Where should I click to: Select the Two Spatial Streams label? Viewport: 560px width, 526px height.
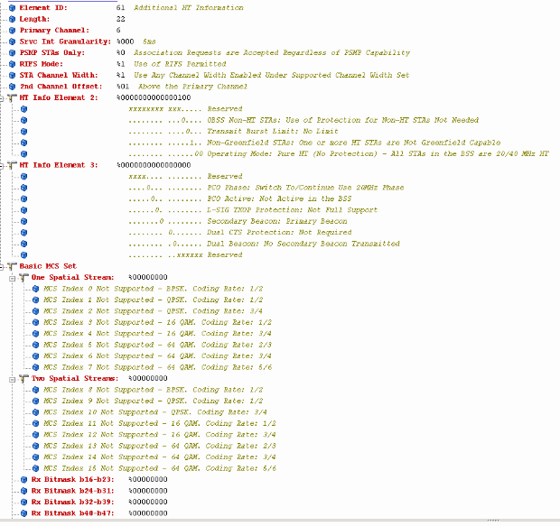75,379
